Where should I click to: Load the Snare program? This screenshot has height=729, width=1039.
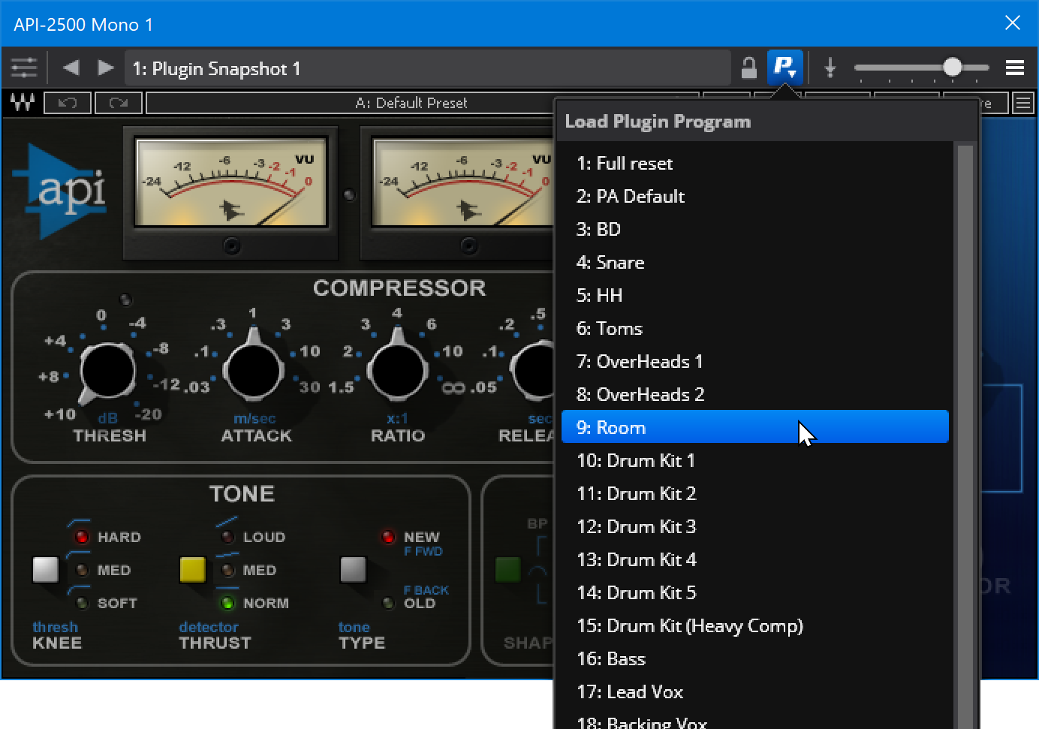click(x=755, y=262)
